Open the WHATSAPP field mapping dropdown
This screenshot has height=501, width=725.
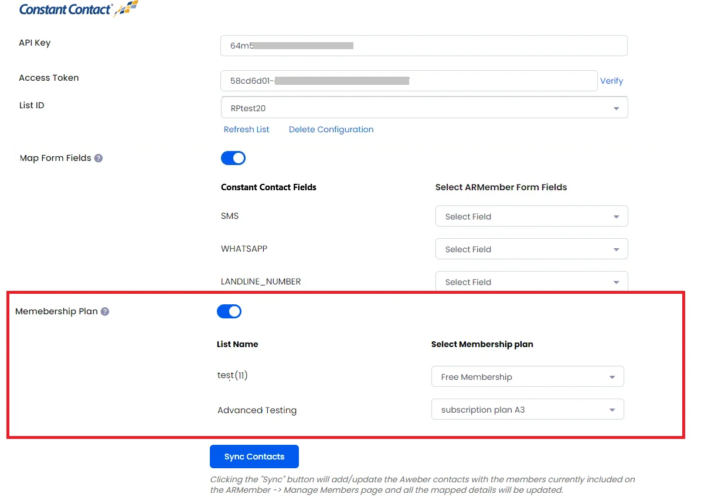(x=532, y=249)
